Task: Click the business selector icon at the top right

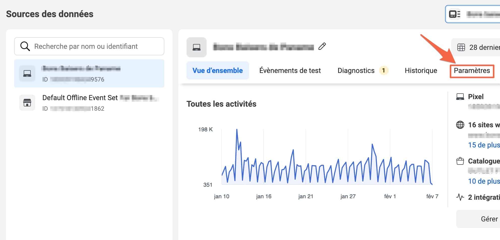Action: coord(455,14)
